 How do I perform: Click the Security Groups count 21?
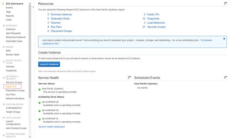pos(144,27)
